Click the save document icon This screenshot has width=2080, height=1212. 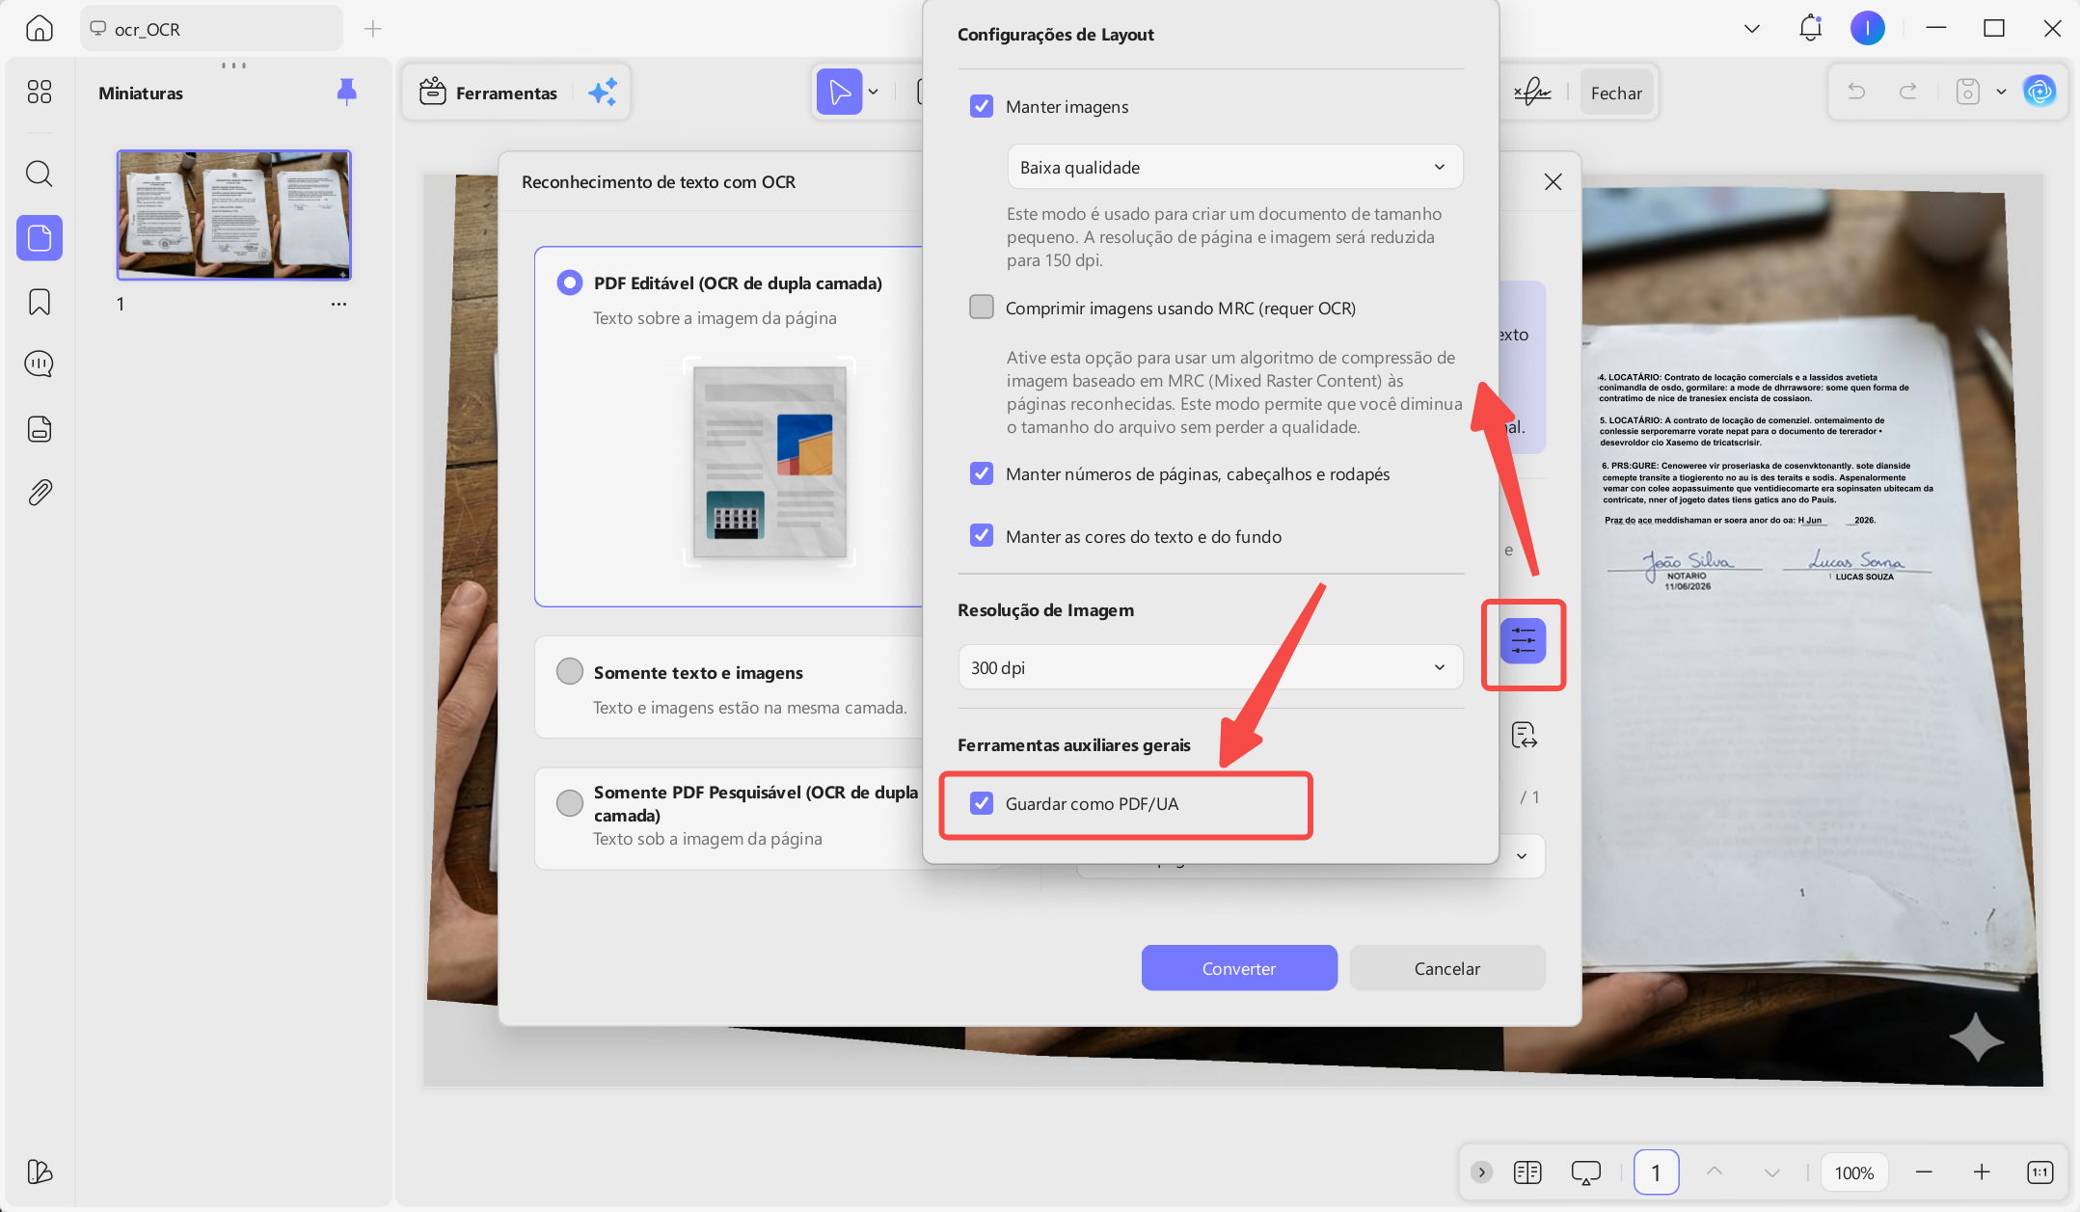coord(1968,92)
